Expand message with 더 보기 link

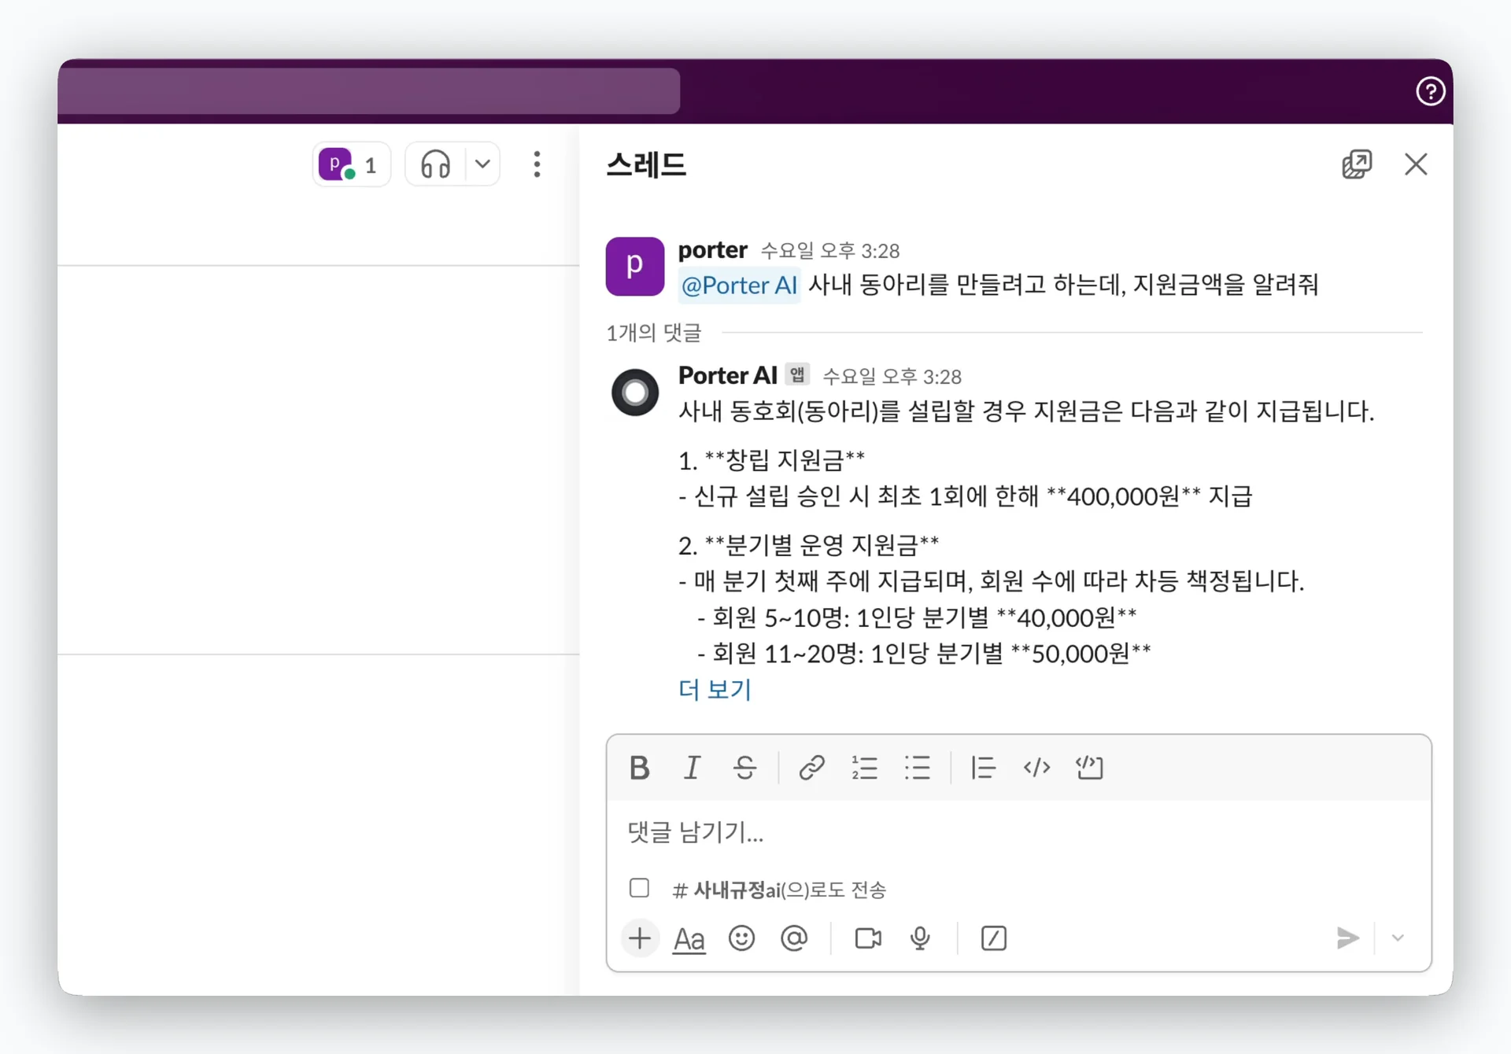(x=715, y=690)
